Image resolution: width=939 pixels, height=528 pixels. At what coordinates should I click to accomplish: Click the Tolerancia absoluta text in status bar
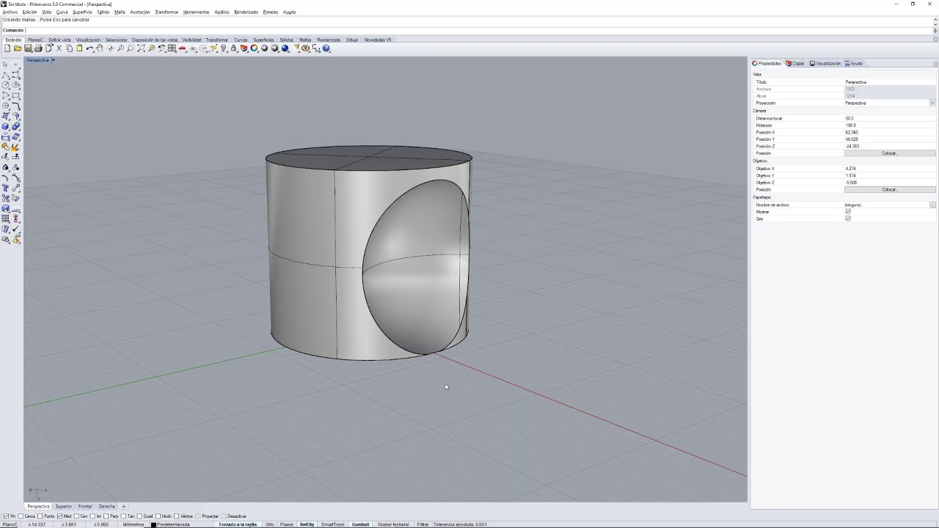click(460, 524)
